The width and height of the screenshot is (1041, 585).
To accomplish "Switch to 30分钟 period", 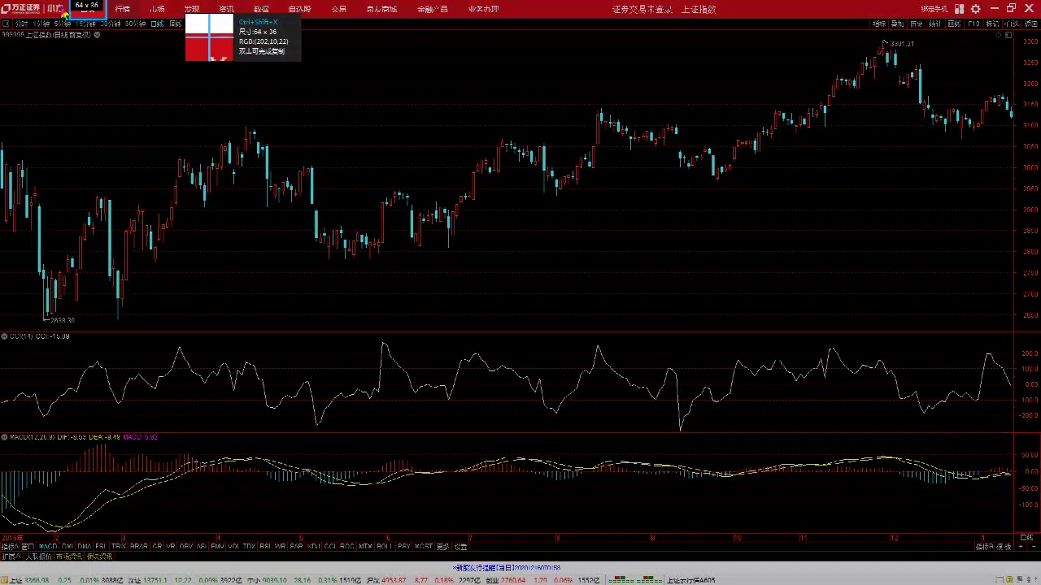I will pyautogui.click(x=111, y=24).
